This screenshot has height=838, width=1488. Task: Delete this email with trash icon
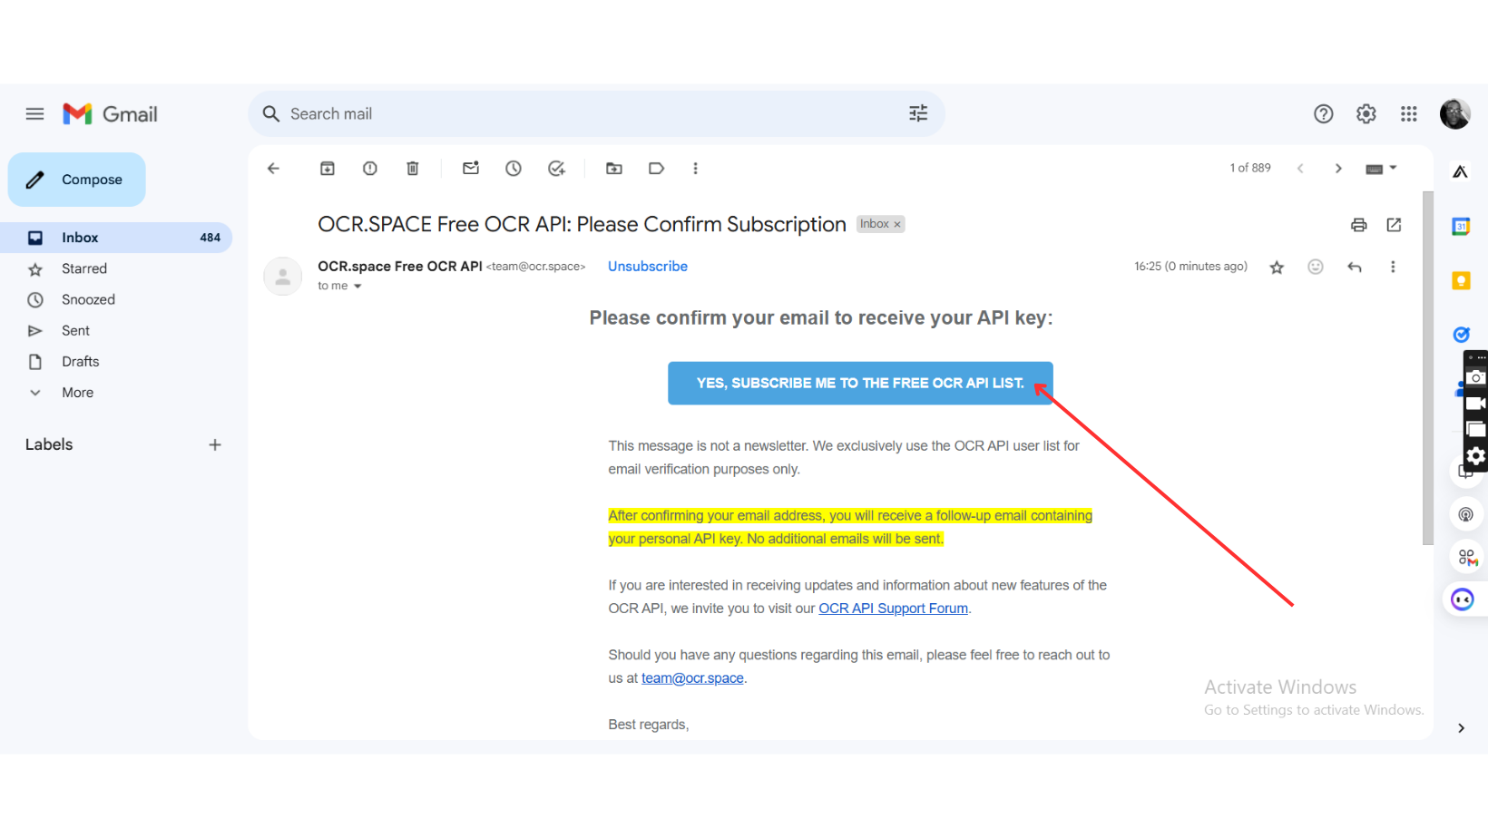[413, 168]
